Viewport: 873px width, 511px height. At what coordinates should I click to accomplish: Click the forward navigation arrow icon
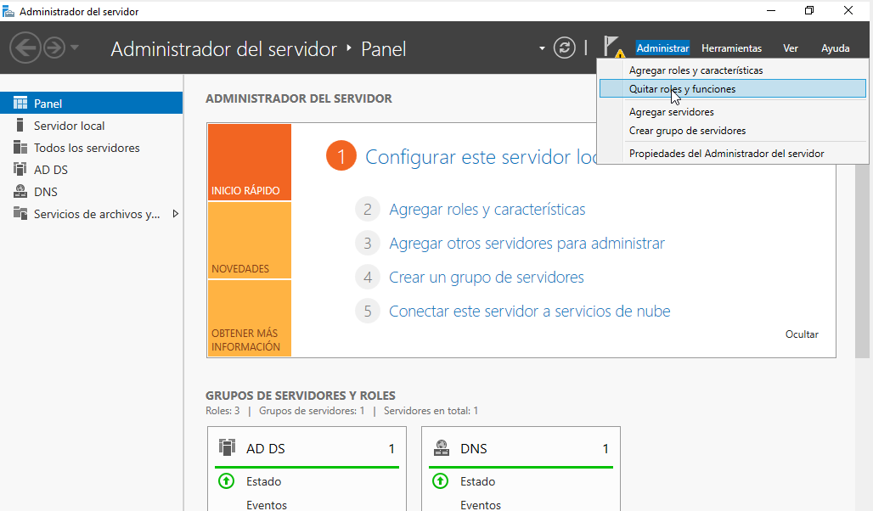pos(54,48)
